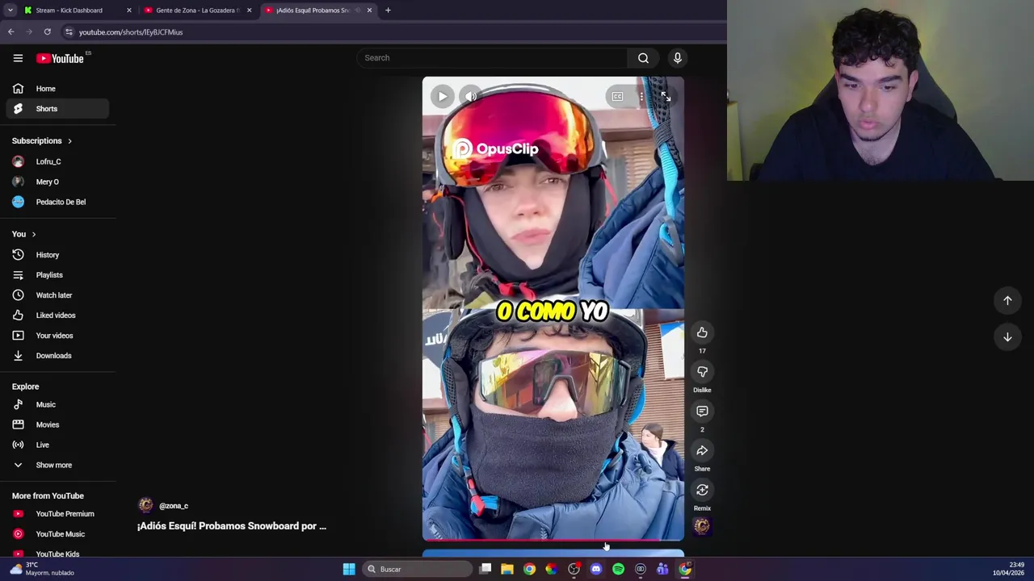Select Shorts in the sidebar

pyautogui.click(x=57, y=109)
